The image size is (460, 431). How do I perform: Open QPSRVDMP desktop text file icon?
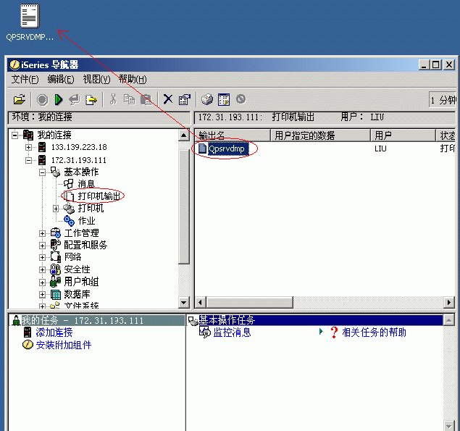coord(30,16)
